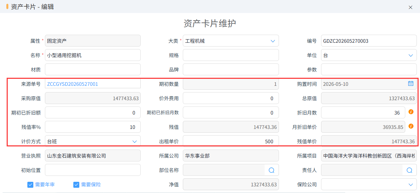Click the 规格 input field
Screen dimensions: 420x193
coord(231,55)
